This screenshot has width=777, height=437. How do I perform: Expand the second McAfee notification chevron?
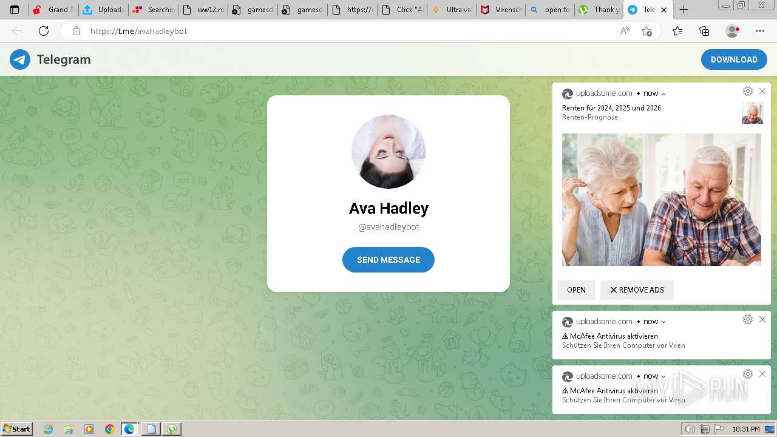[x=663, y=377]
